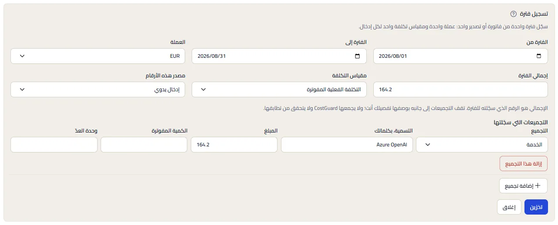Click the تسجيل فترة heading
558x225 pixels.
coord(534,14)
